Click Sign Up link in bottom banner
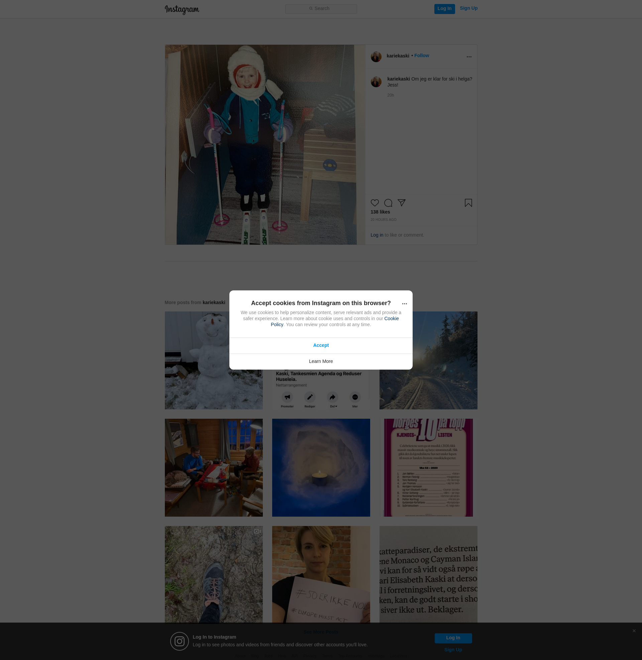The image size is (642, 660). (x=453, y=650)
